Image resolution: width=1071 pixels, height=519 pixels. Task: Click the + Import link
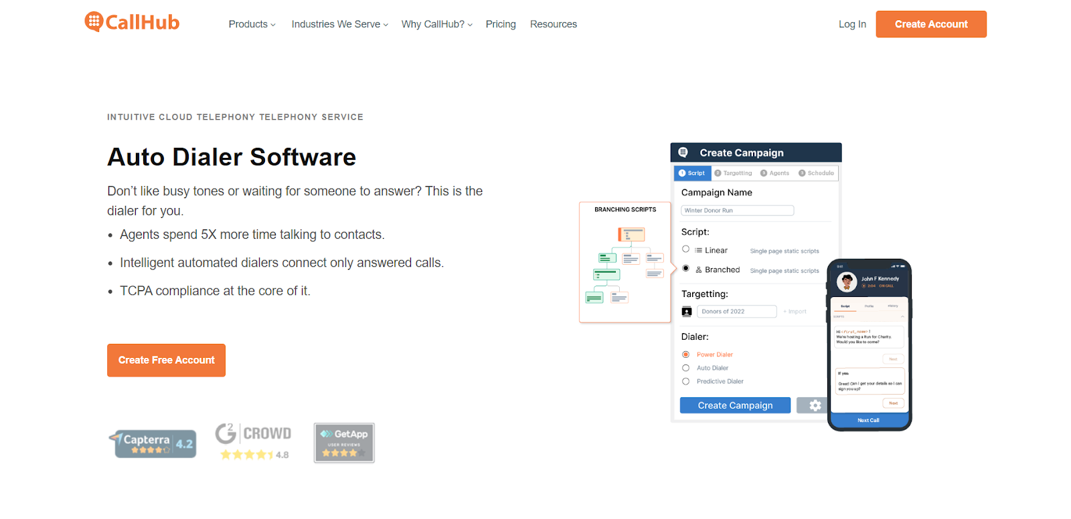point(795,312)
